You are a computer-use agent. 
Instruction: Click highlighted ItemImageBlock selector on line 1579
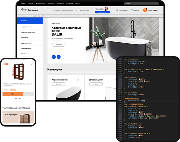pyautogui.click(x=131, y=99)
